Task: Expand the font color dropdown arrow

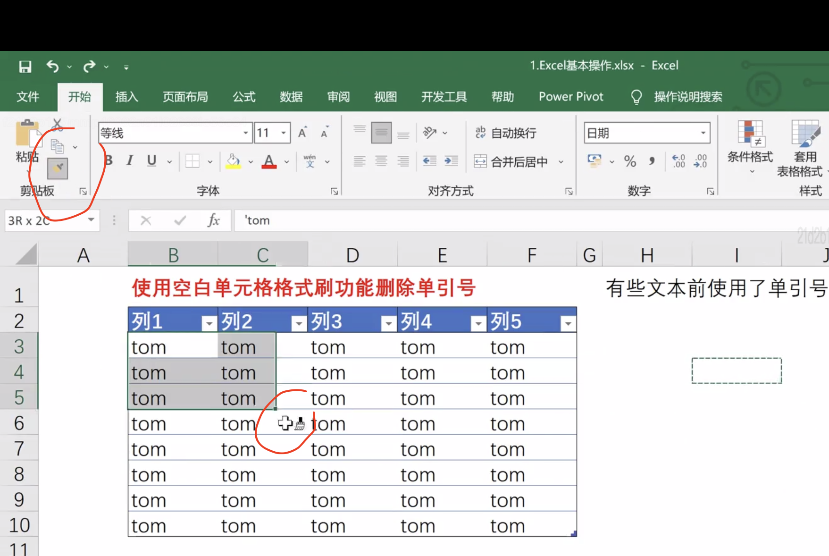Action: [x=286, y=162]
